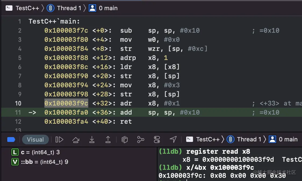Click address 0x100003f80 on line 3

(66, 40)
